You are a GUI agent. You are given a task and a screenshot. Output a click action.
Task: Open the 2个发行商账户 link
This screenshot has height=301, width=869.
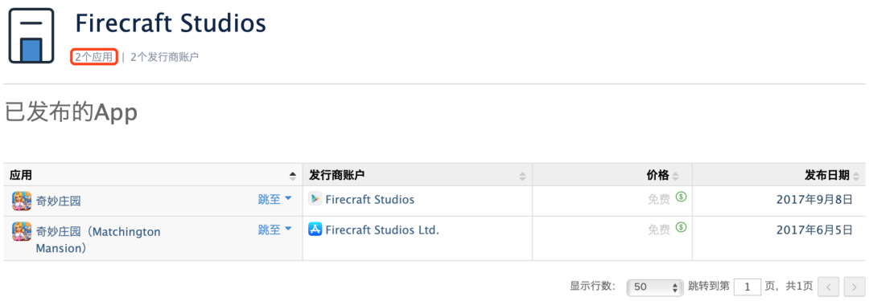(x=165, y=56)
